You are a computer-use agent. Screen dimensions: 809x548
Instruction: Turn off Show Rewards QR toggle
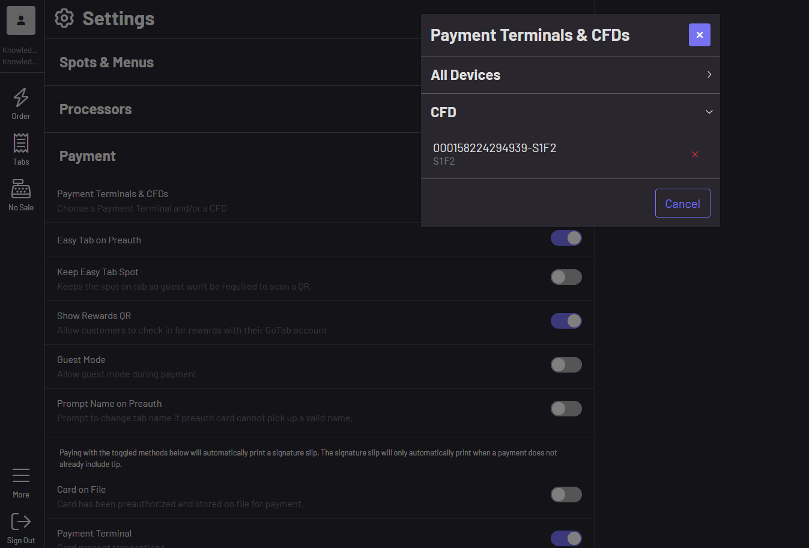(566, 321)
